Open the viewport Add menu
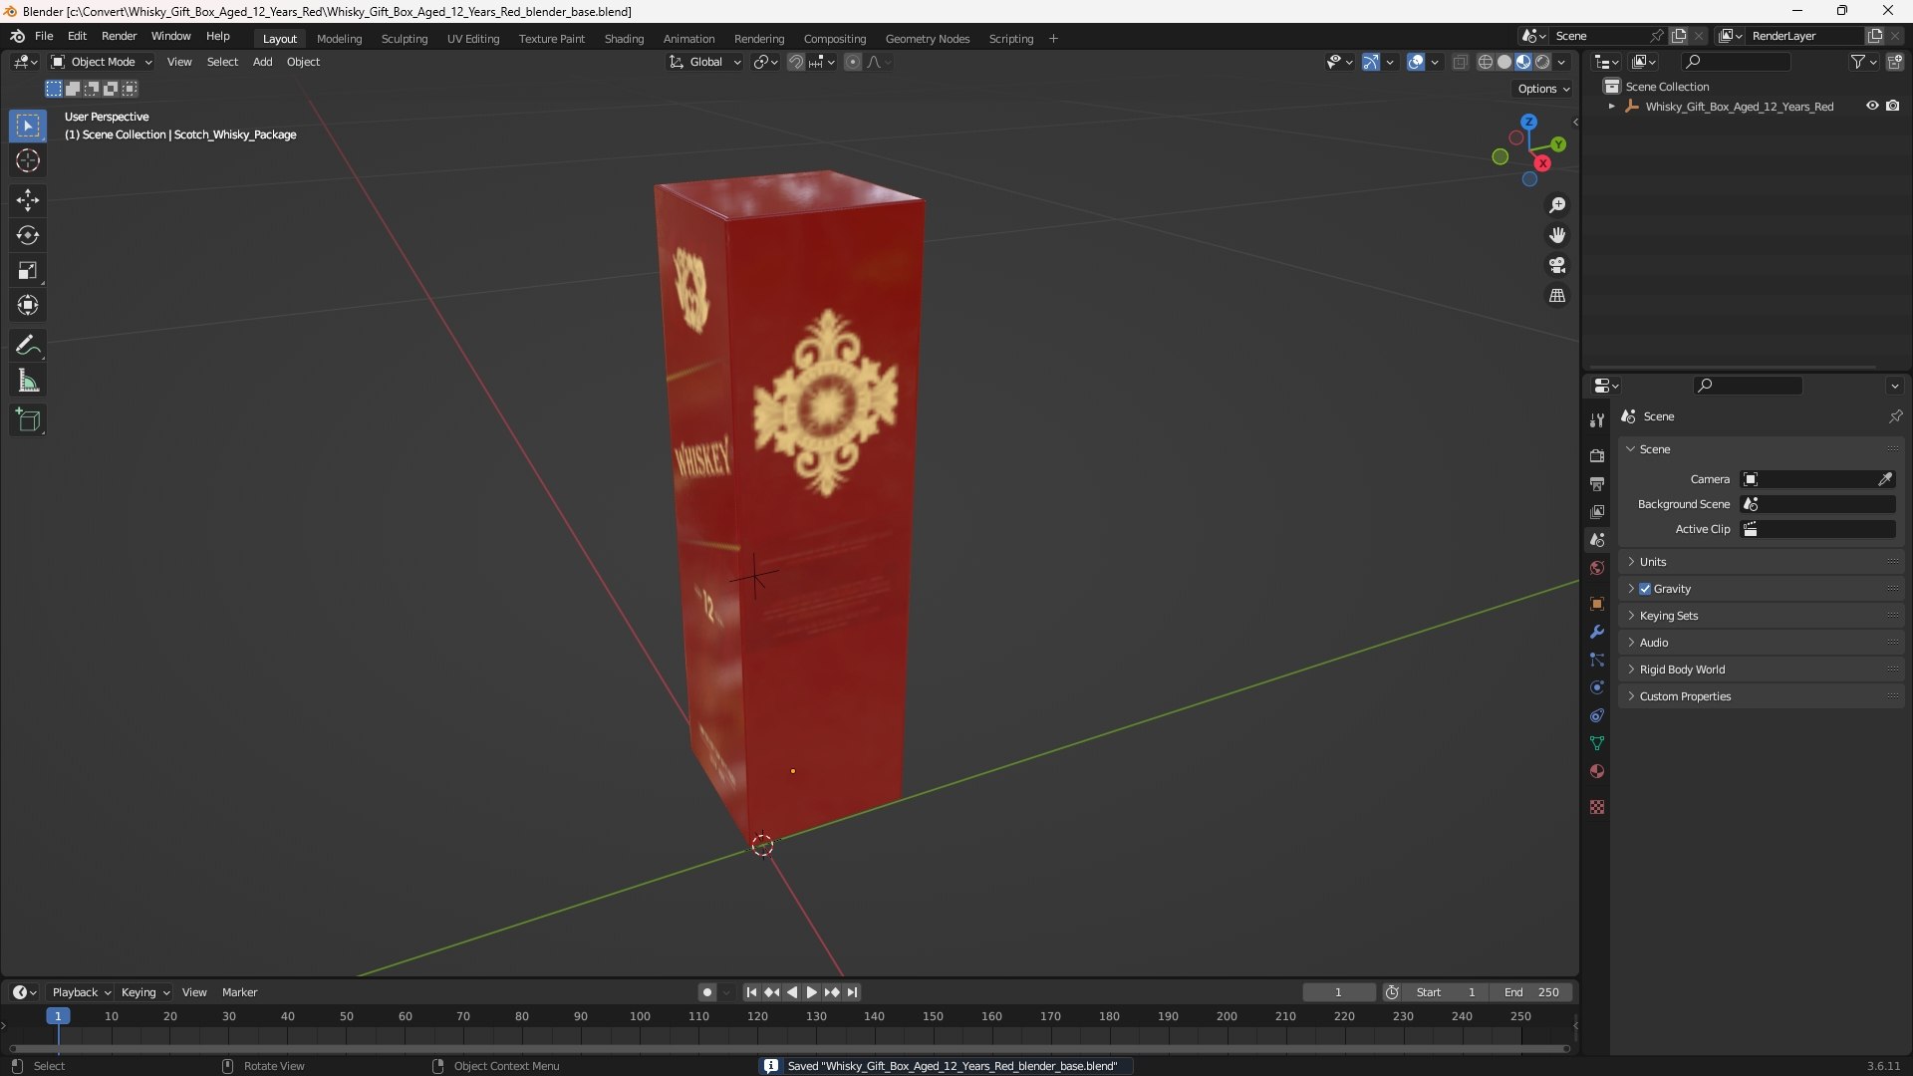This screenshot has width=1913, height=1076. [x=262, y=62]
